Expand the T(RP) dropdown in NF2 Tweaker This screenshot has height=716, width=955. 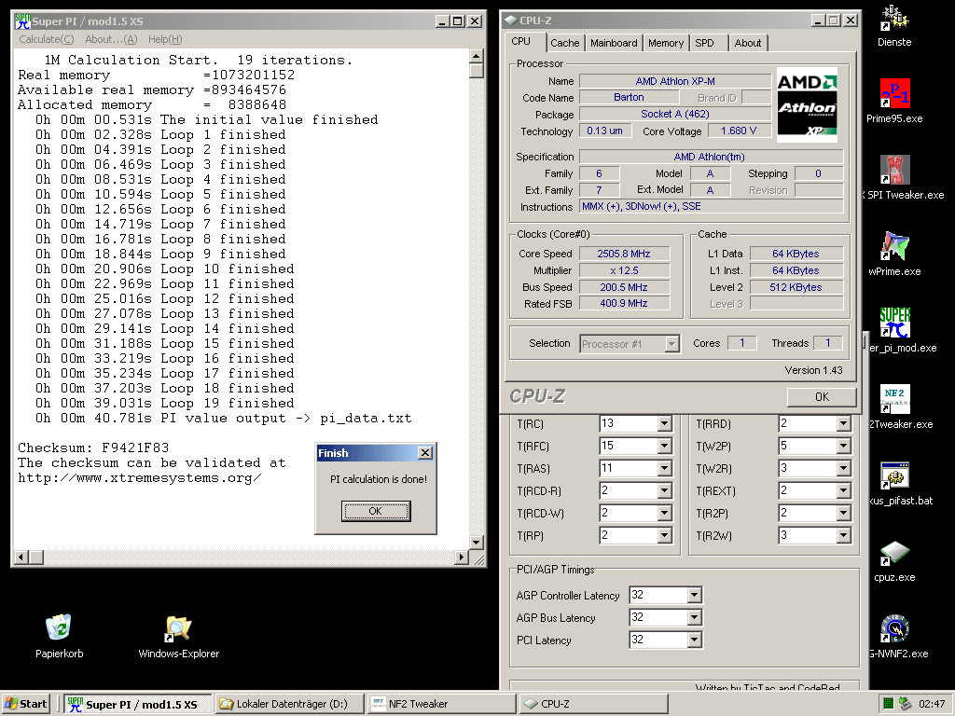[664, 536]
